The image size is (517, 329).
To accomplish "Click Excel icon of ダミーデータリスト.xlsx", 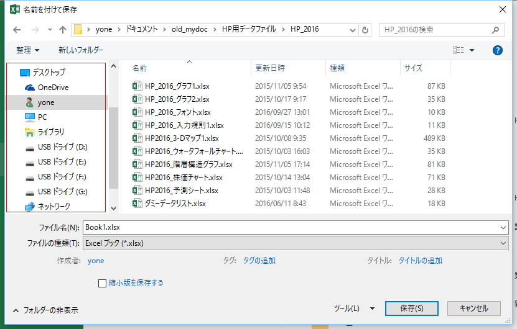I will pos(137,204).
